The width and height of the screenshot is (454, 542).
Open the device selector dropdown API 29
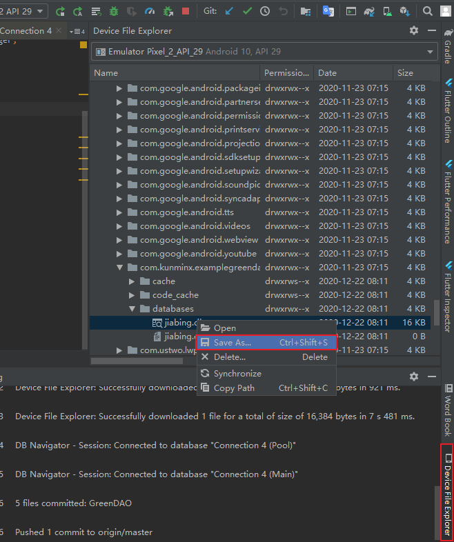click(x=22, y=12)
